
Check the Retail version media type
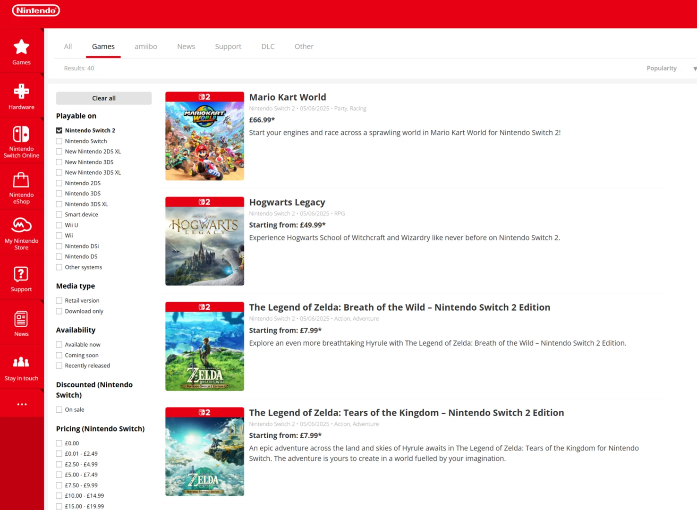tap(59, 300)
